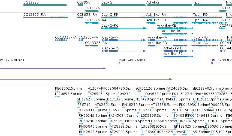The width and height of the screenshot is (232, 136).
Task: Open protein Ack-like-PA
Action: point(157,37)
